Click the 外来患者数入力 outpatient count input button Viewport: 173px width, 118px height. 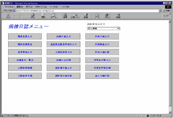coord(102,60)
